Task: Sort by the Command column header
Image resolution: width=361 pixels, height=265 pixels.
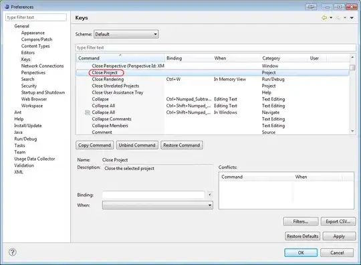Action: tap(120, 58)
